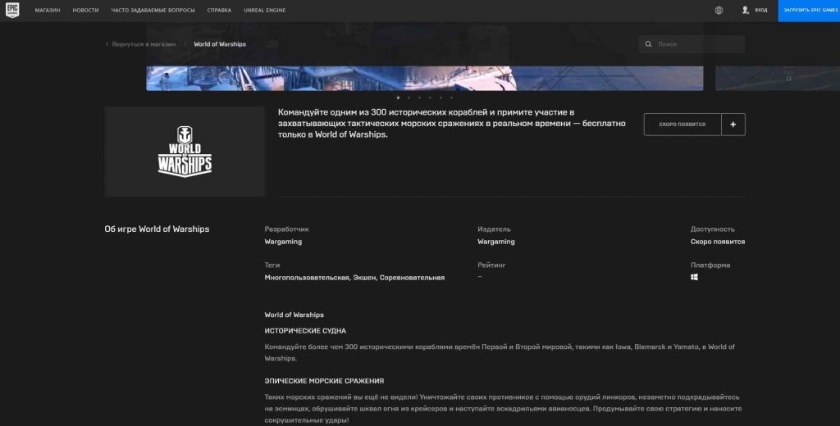Click the World of Warships logo image

185,152
